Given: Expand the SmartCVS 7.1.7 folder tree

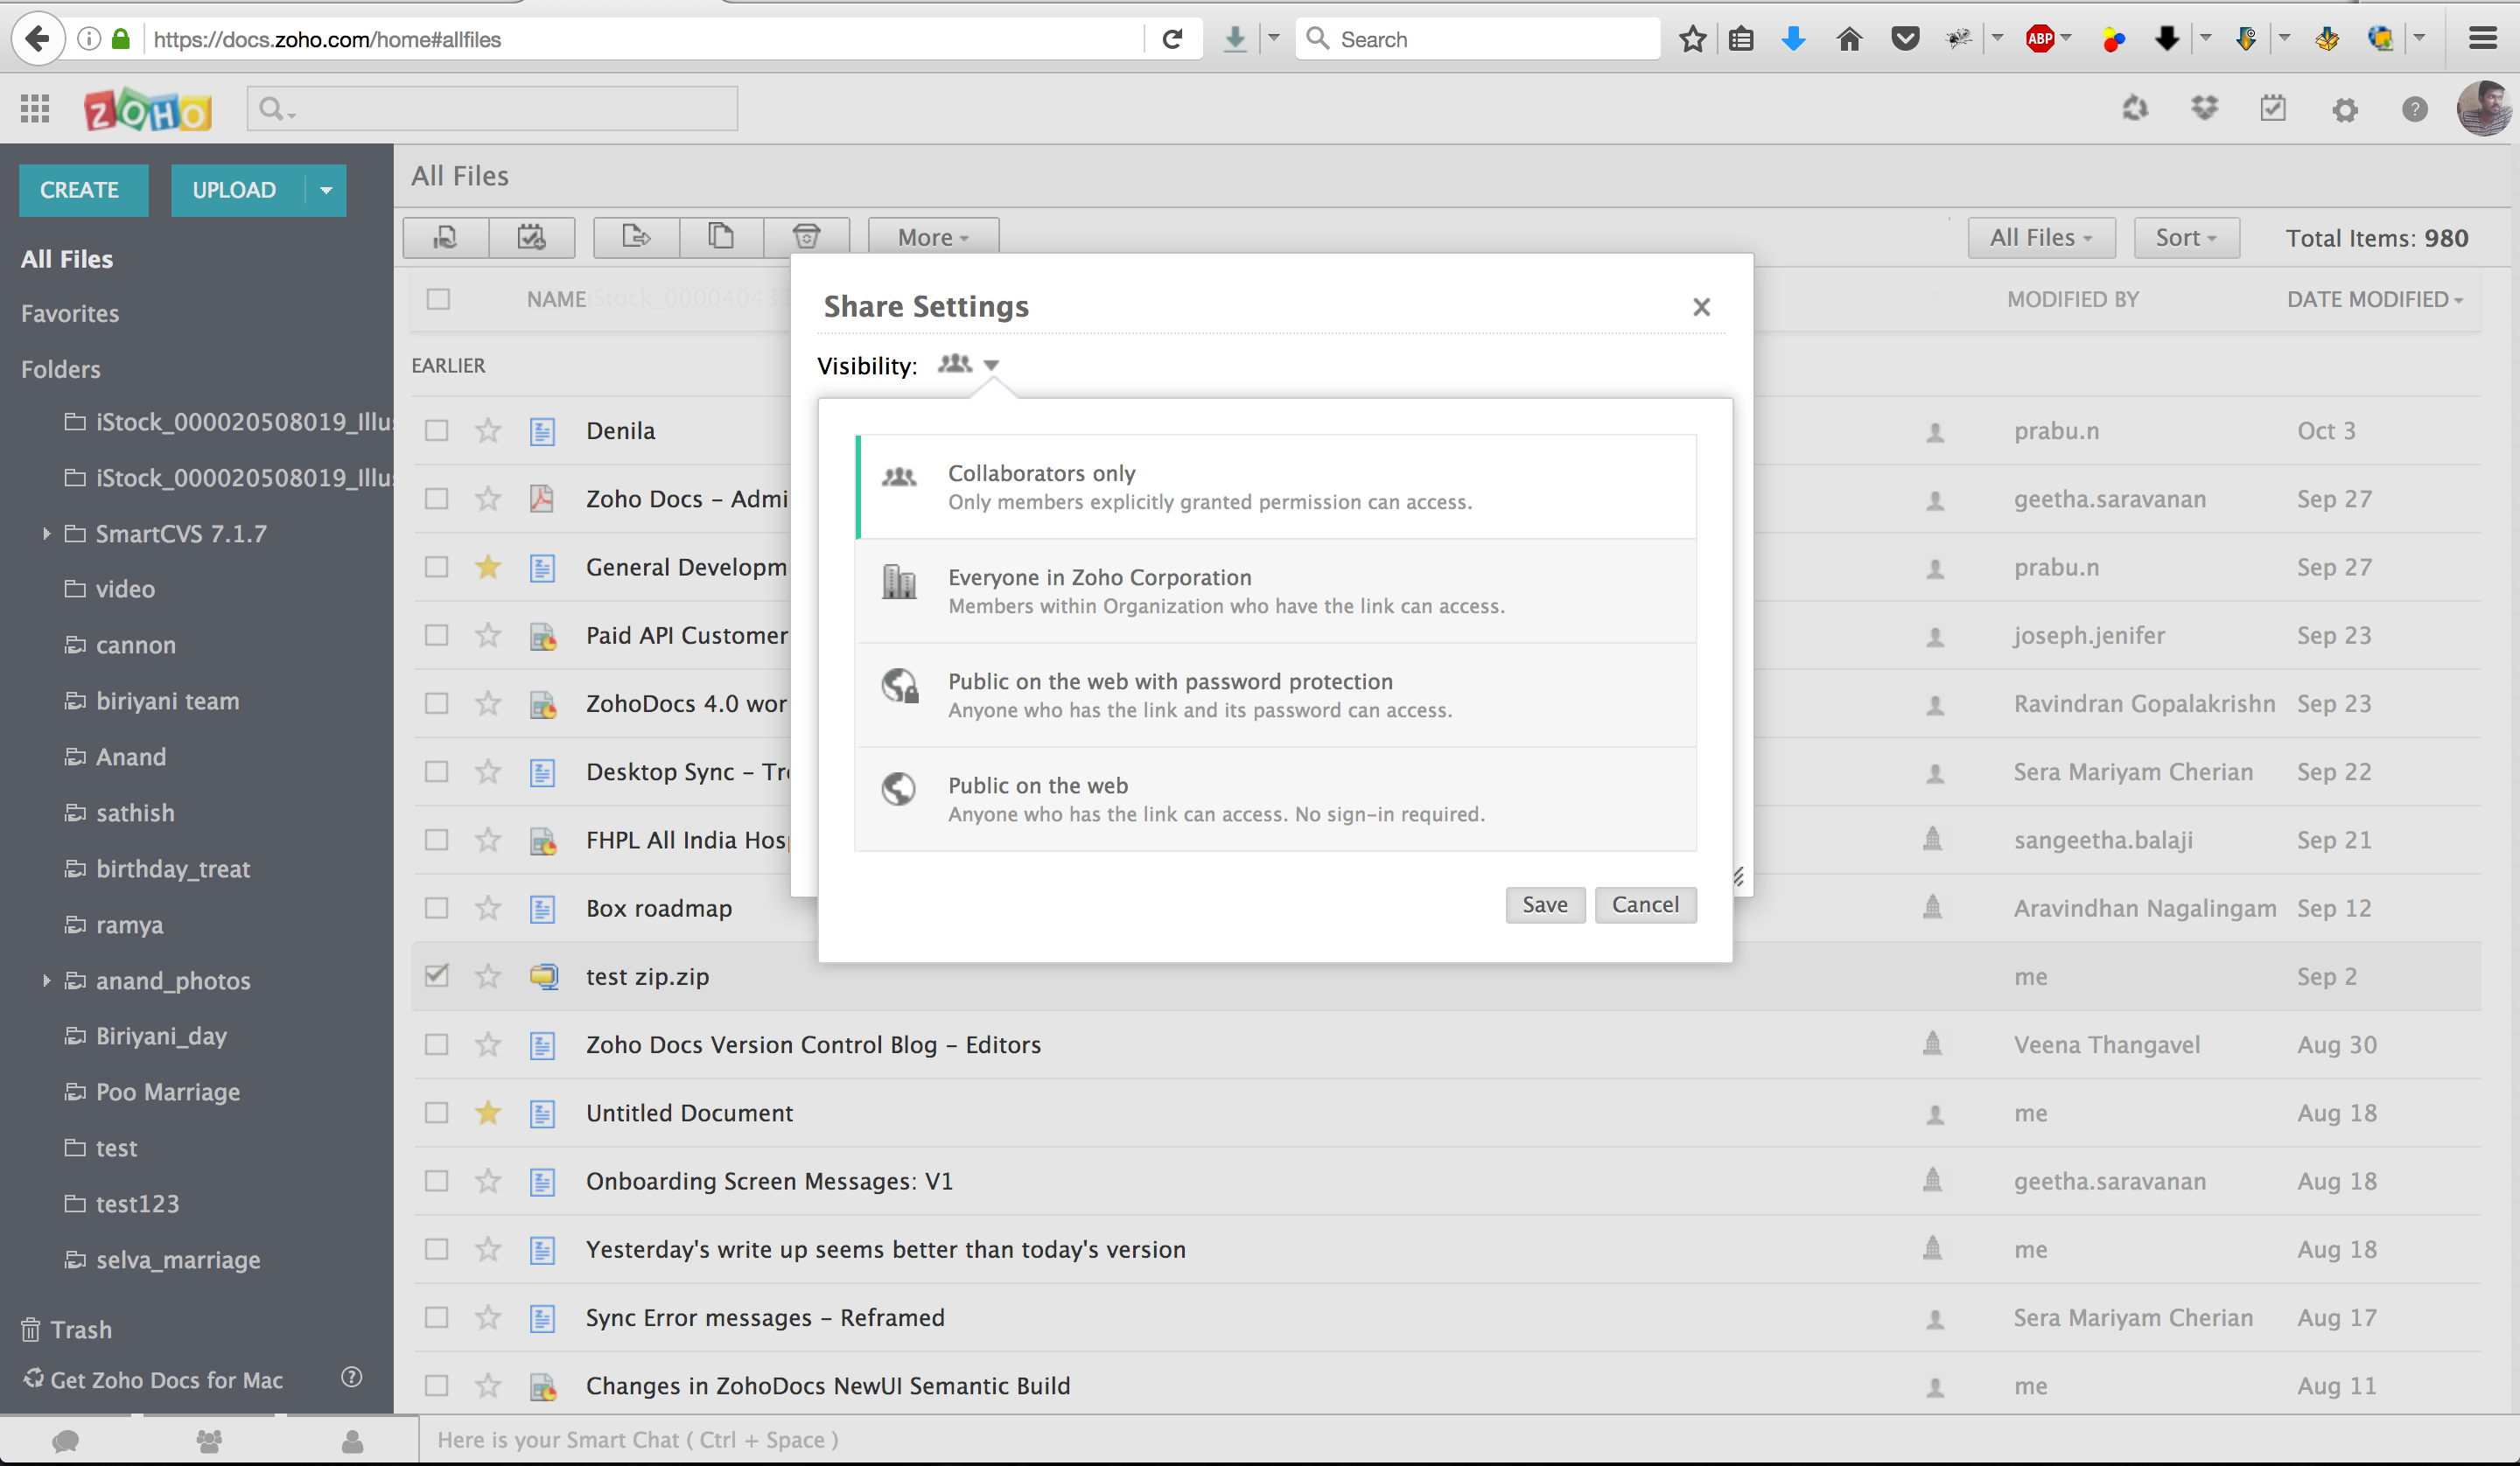Looking at the screenshot, I should [46, 534].
